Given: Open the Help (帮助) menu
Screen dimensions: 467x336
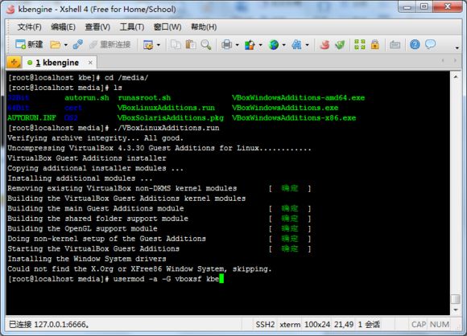Looking at the screenshot, I should (x=204, y=27).
